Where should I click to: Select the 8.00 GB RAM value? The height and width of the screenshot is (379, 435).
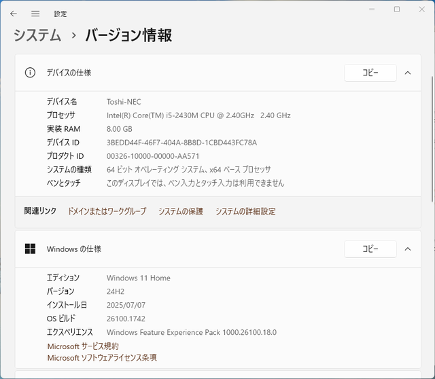(x=120, y=129)
